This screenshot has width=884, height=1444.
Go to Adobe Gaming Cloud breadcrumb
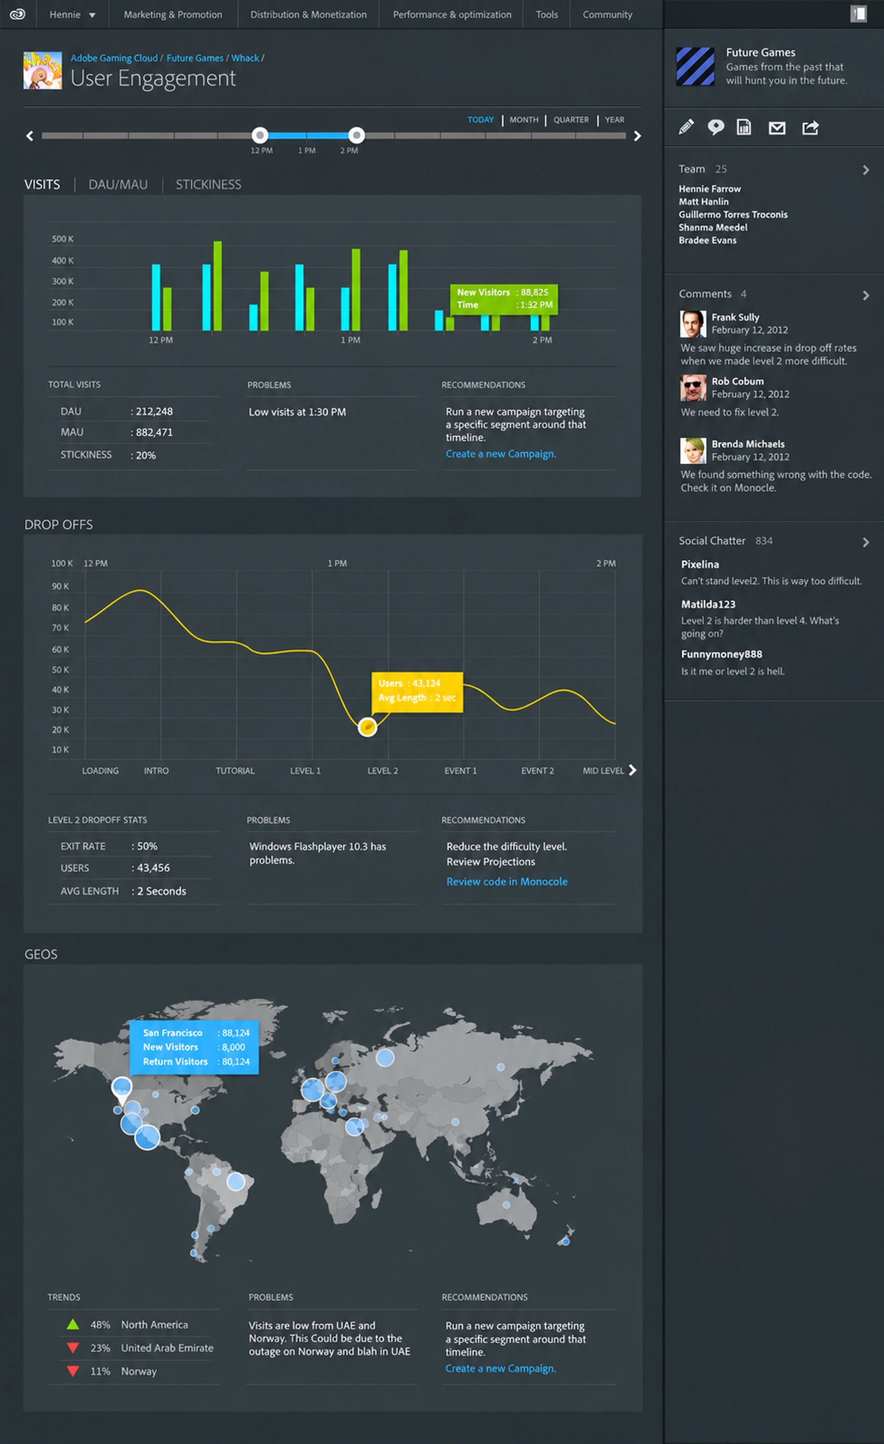click(x=114, y=58)
